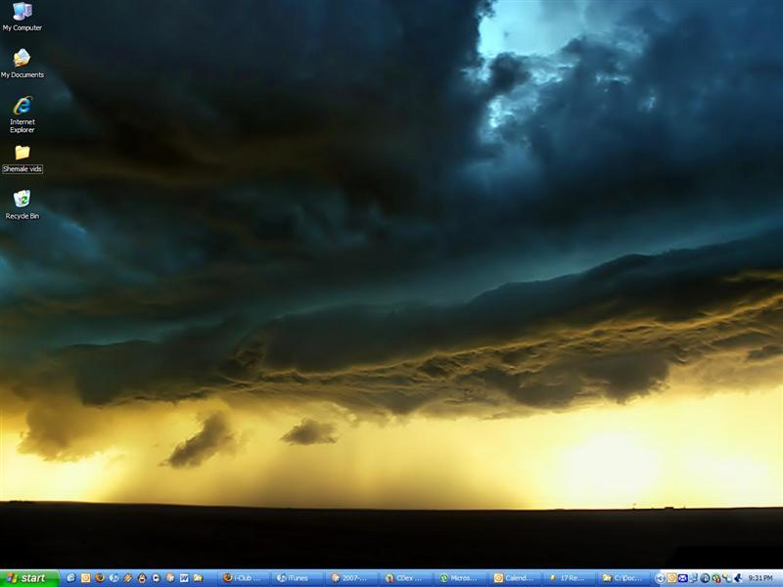This screenshot has width=783, height=587.
Task: Click the envelope mail icon in system tray
Action: [683, 578]
